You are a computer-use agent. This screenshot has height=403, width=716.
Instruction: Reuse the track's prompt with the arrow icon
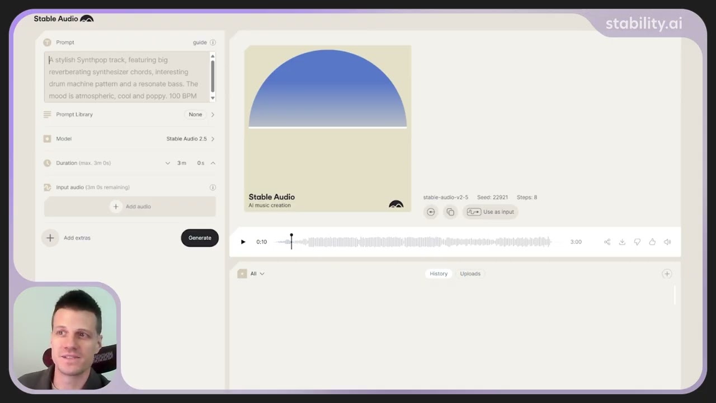pos(431,212)
